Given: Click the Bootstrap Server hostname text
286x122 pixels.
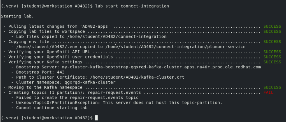Looking at the screenshot, I should [x=161, y=67].
